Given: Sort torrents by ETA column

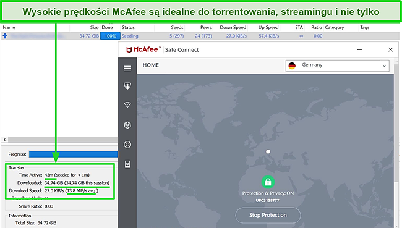Looking at the screenshot, I should tap(299, 27).
